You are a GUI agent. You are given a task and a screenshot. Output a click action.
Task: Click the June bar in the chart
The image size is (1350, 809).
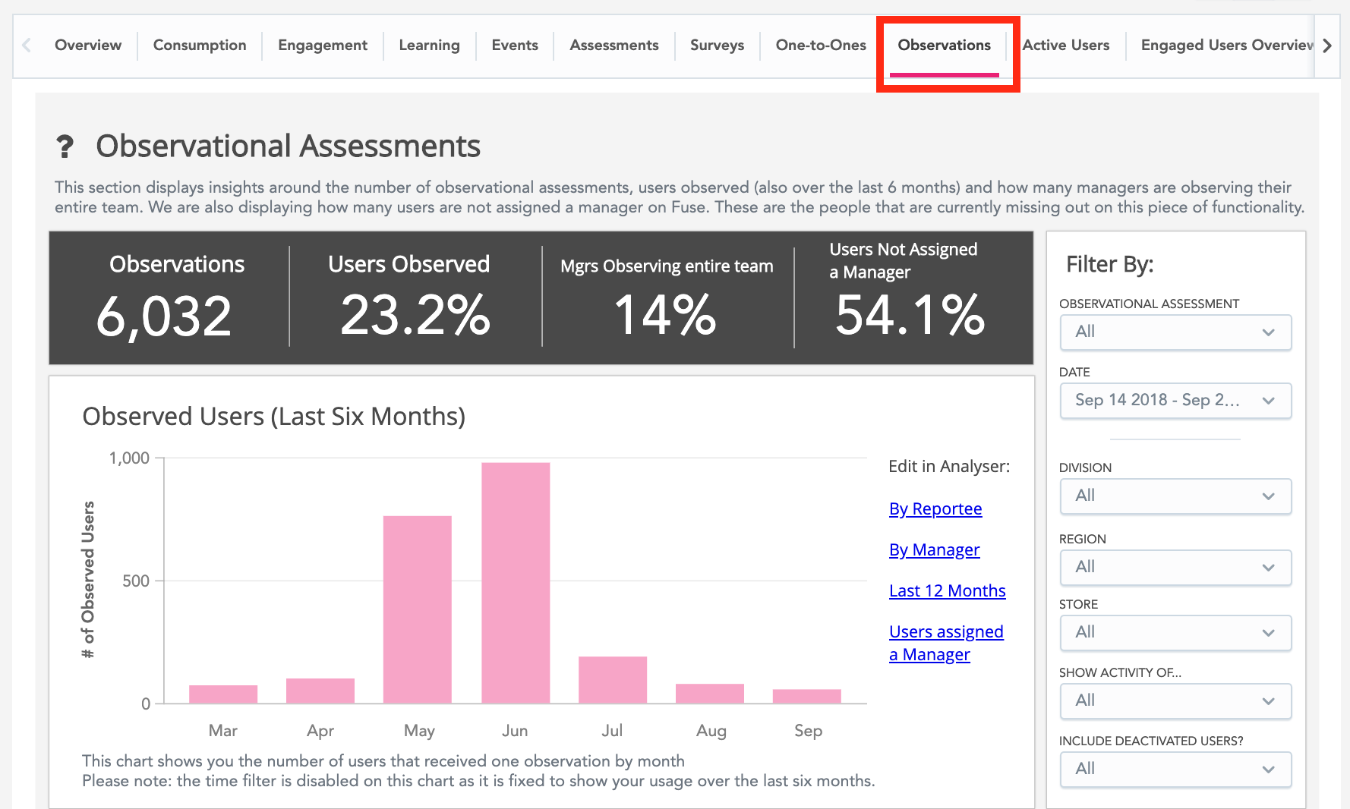tap(516, 583)
